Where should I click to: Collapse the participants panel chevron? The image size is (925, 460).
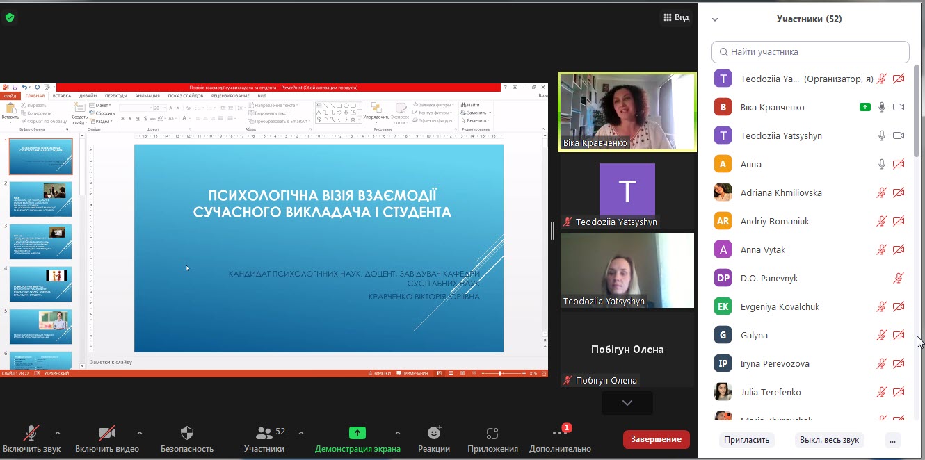pyautogui.click(x=715, y=19)
